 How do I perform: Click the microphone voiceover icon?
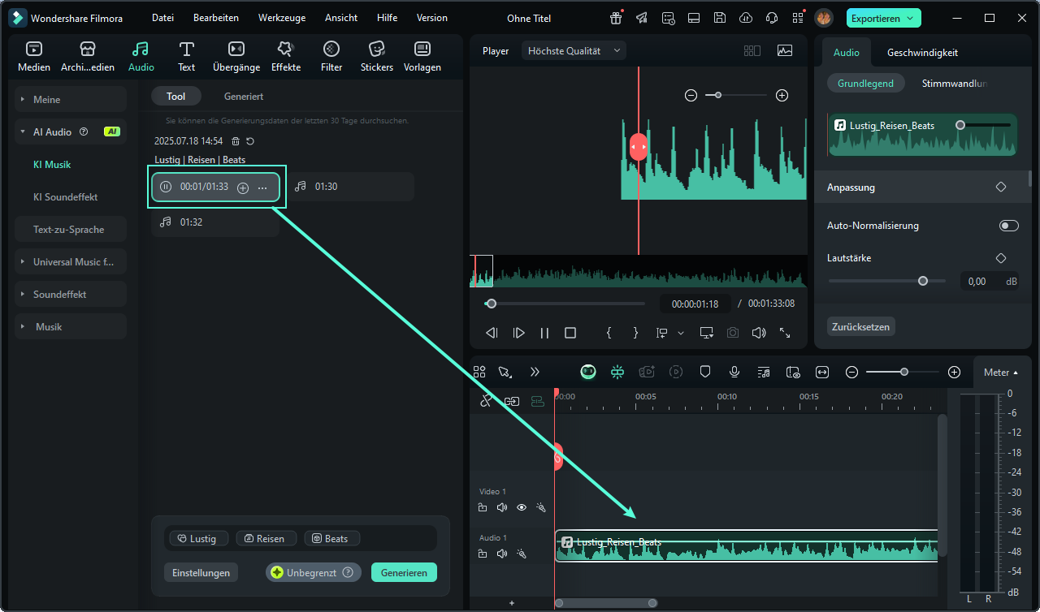[x=734, y=372]
